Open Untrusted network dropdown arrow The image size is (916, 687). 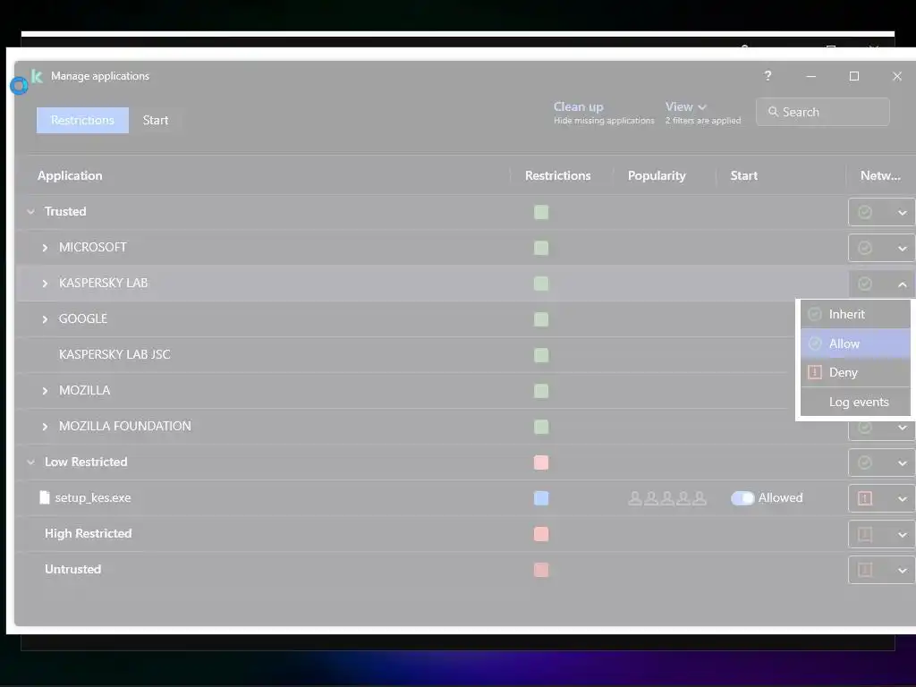[x=902, y=570]
